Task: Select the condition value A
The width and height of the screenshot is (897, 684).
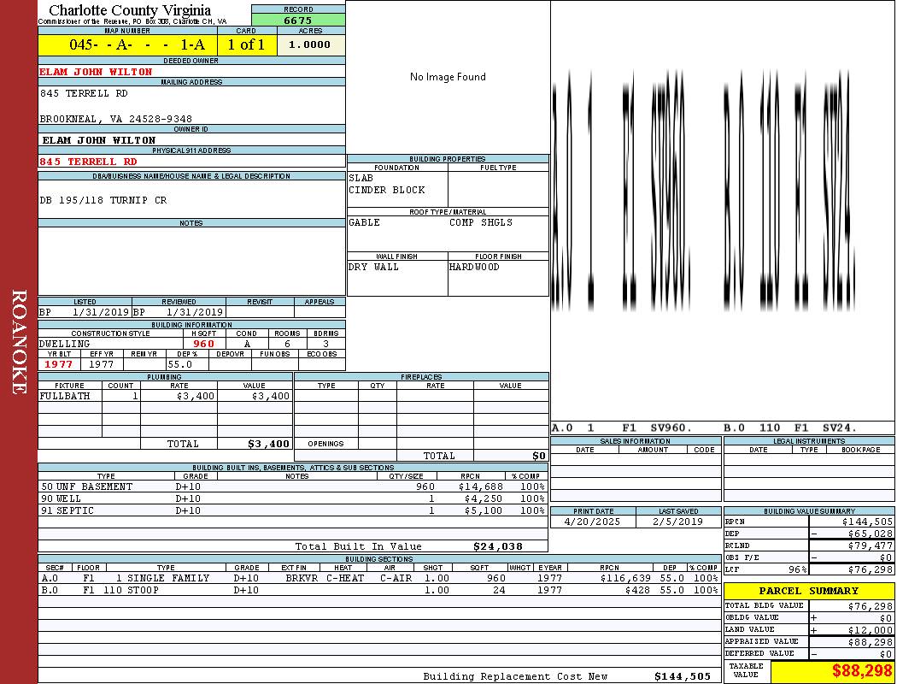Action: coord(247,344)
